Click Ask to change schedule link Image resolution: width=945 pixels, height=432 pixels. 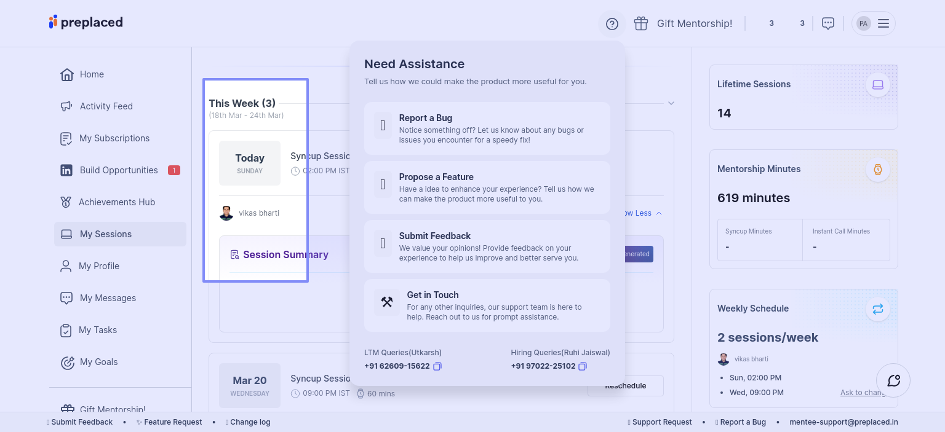863,393
